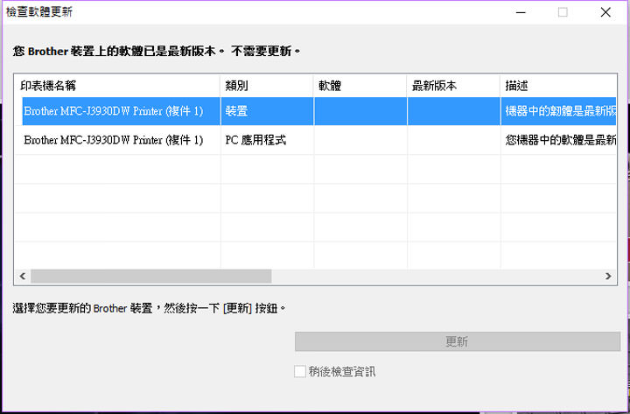Viewport: 630px width, 414px height.
Task: Click the 描述 column header
Action: click(x=558, y=86)
